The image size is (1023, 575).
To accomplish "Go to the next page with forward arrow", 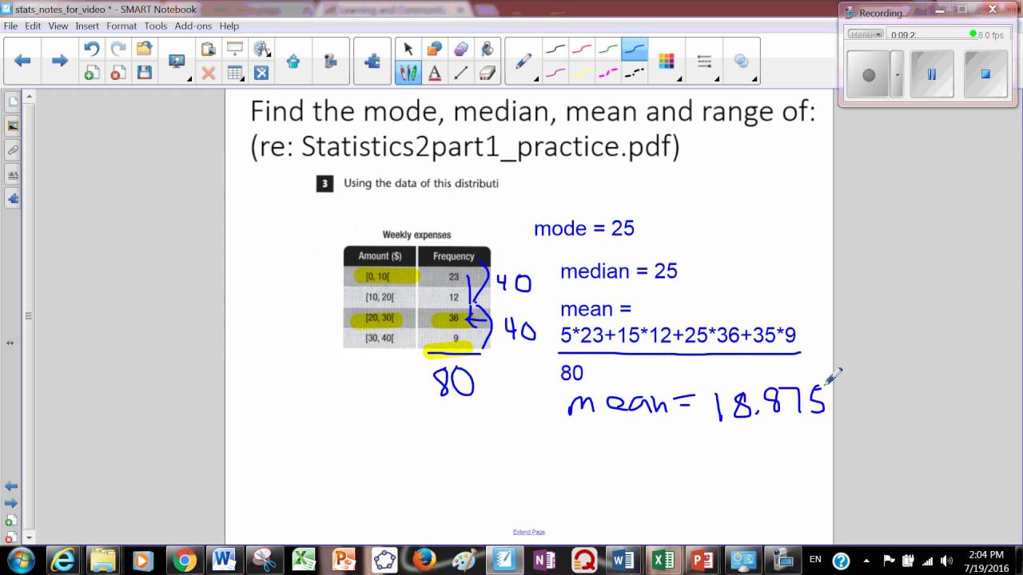I will pyautogui.click(x=60, y=61).
